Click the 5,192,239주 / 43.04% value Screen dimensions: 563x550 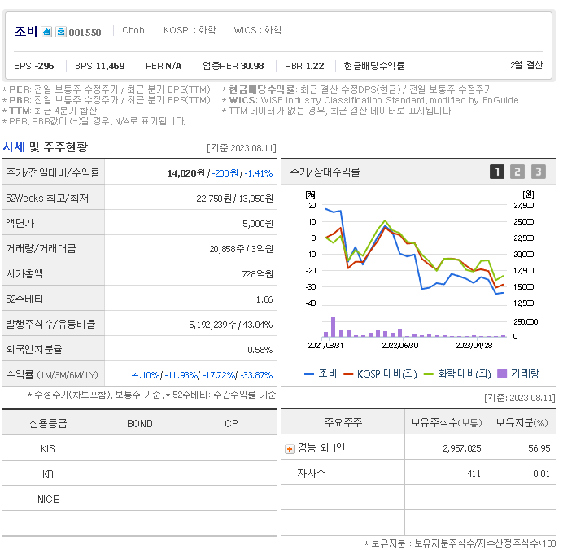231,325
